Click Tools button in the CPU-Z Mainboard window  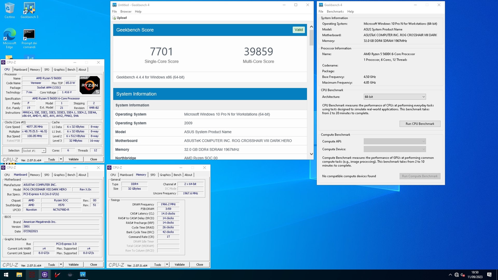[x=52, y=265]
